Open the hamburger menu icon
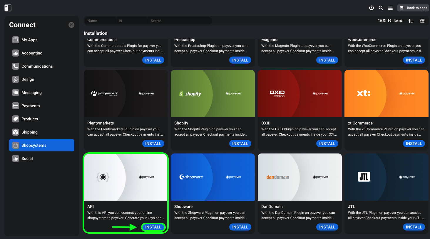430x239 pixels. click(x=390, y=8)
